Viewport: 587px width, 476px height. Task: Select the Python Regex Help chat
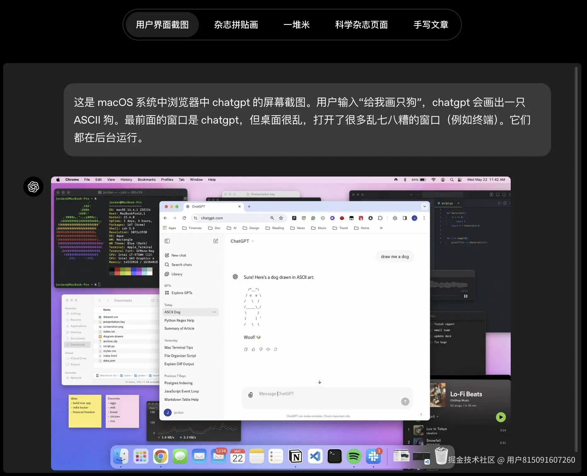179,320
